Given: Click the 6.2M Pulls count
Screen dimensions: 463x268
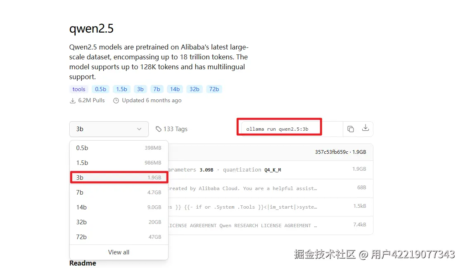Looking at the screenshot, I should click(91, 101).
